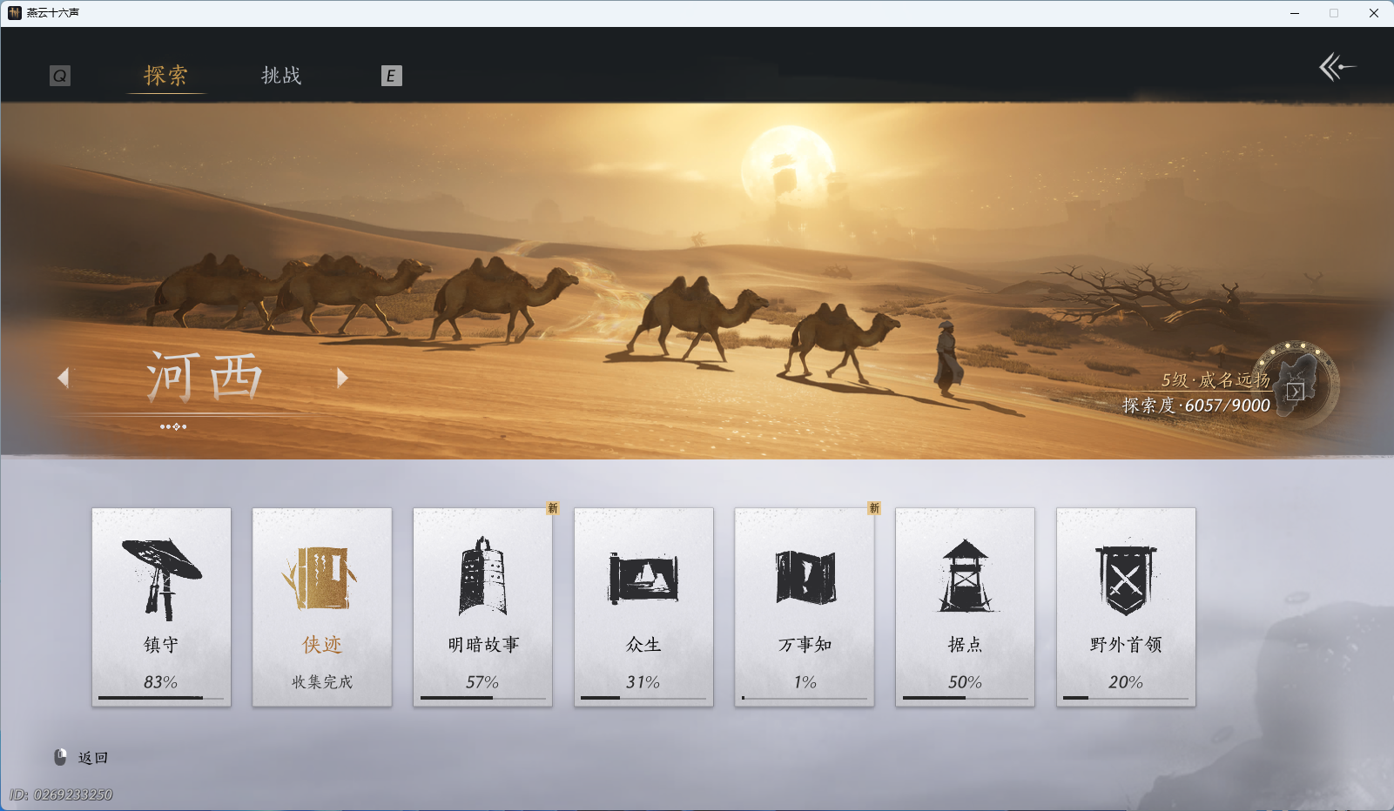Click the game icon in the title bar

point(13,13)
